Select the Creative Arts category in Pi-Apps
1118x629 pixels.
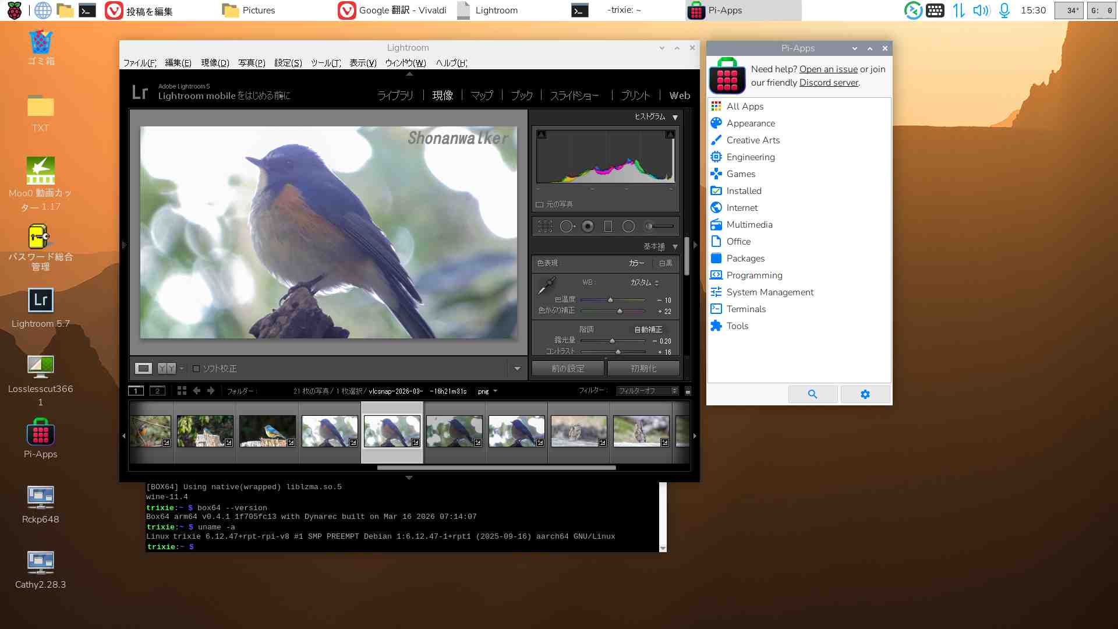click(x=752, y=140)
